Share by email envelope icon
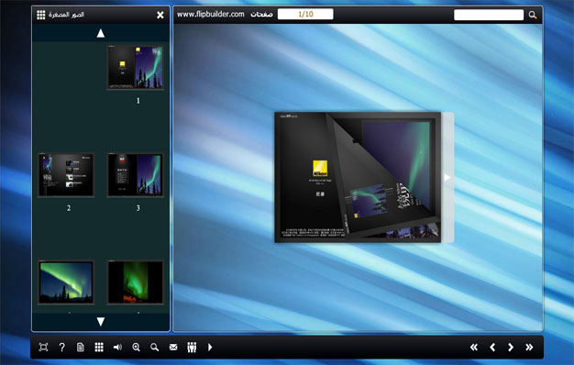Viewport: 574px width, 365px height. (x=173, y=347)
